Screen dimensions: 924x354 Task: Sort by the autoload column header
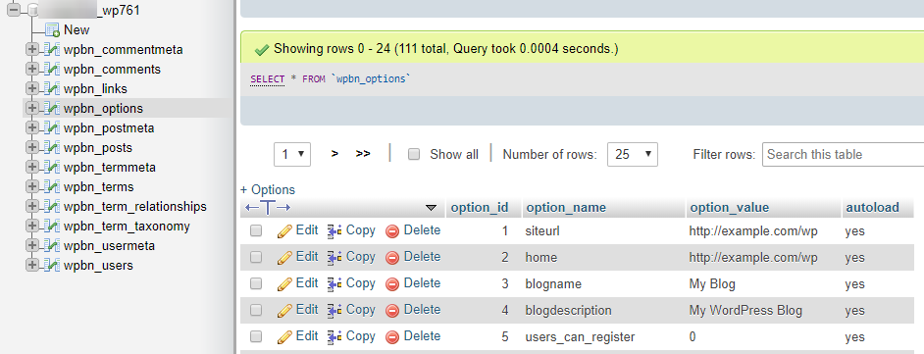coord(873,207)
